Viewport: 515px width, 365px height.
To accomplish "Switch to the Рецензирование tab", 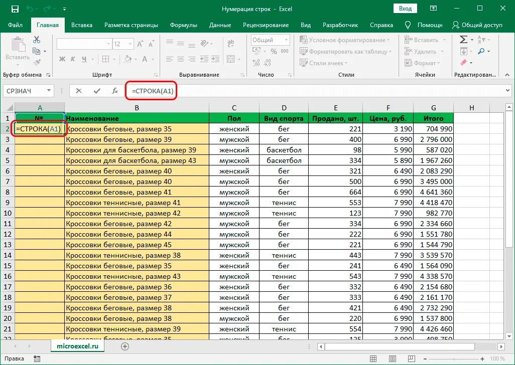I will point(266,25).
